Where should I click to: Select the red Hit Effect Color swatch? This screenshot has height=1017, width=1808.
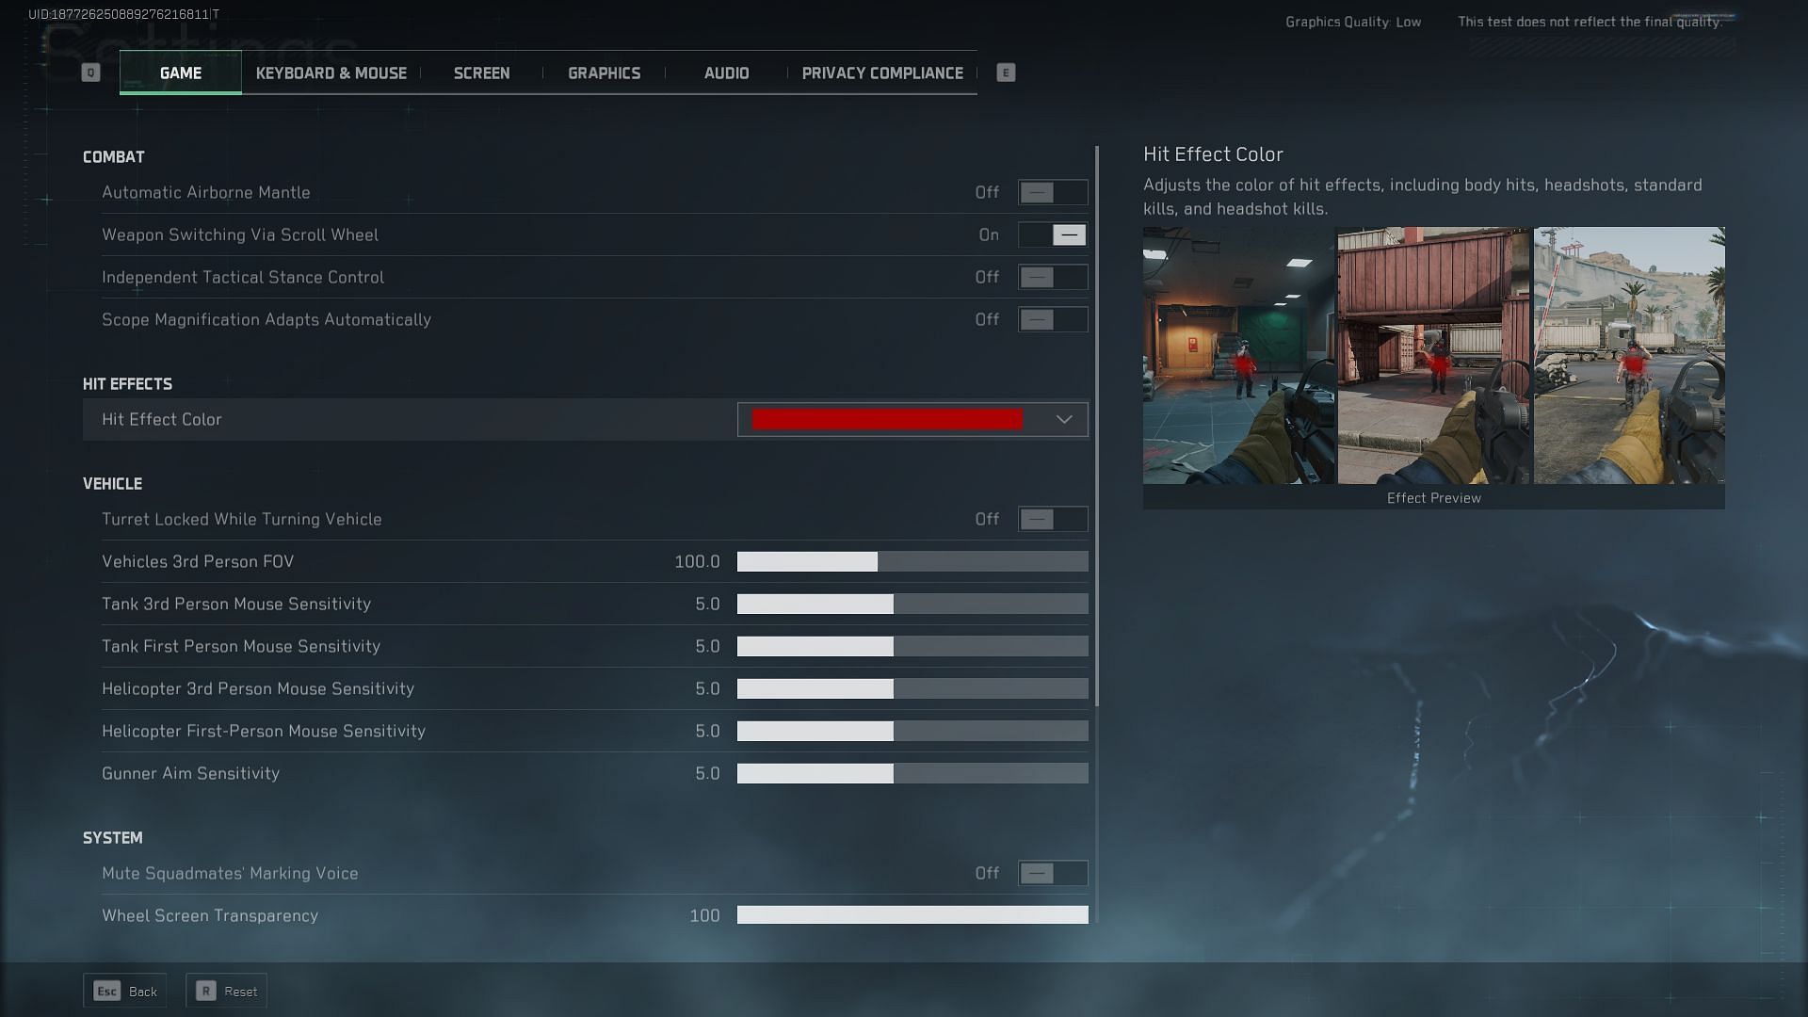click(x=887, y=418)
